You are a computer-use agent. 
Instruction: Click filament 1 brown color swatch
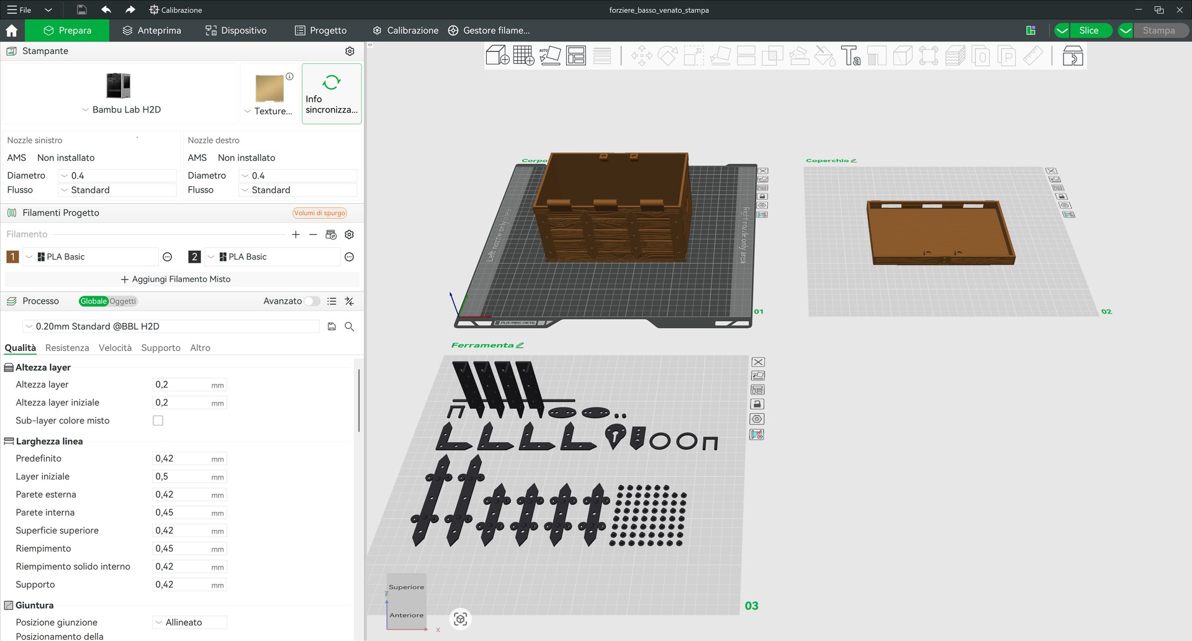click(x=12, y=257)
